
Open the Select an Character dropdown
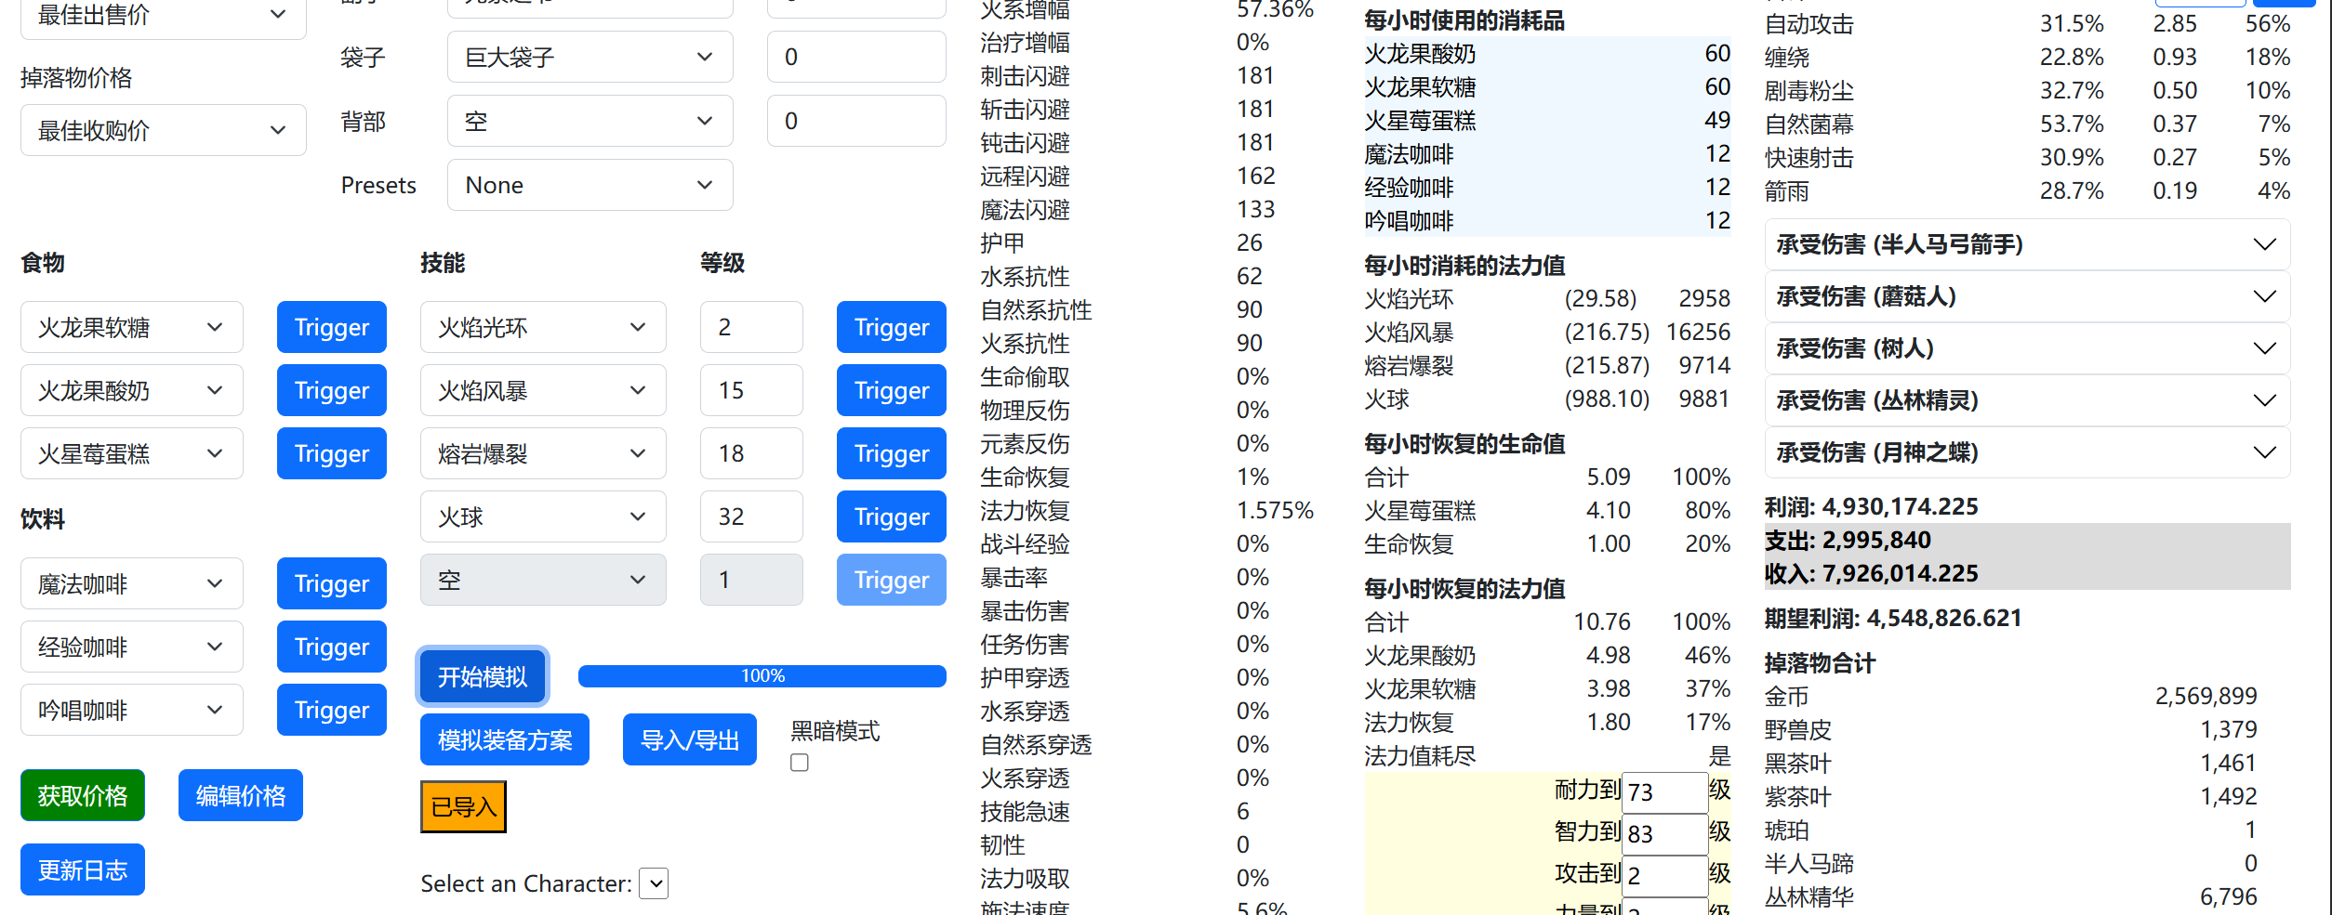(x=656, y=883)
